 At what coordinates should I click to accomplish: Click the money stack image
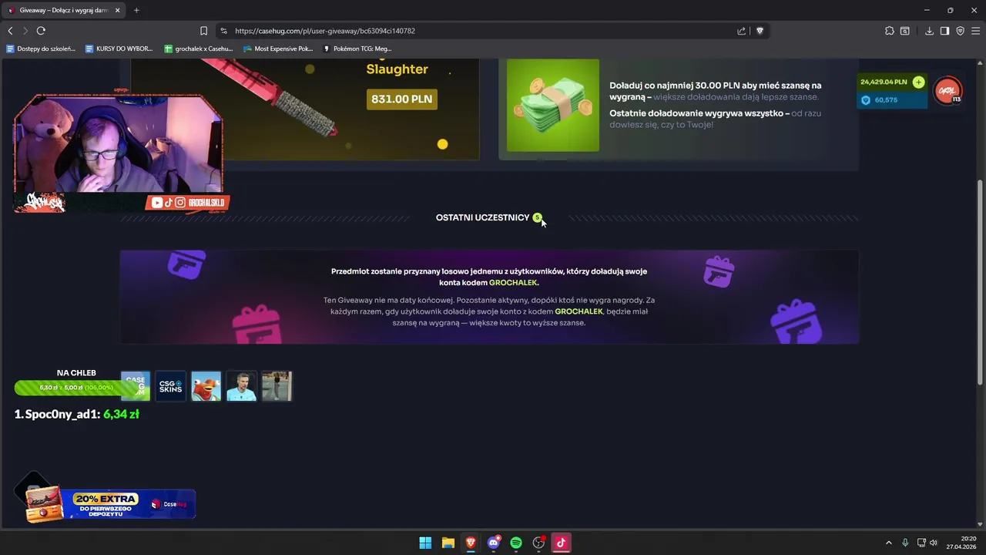point(553,106)
